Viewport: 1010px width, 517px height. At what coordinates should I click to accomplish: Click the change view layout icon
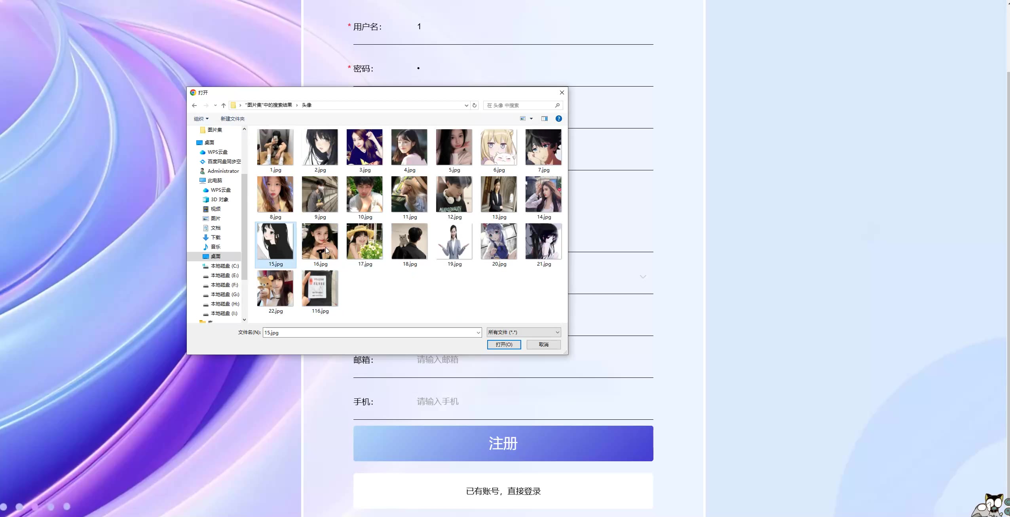(523, 119)
